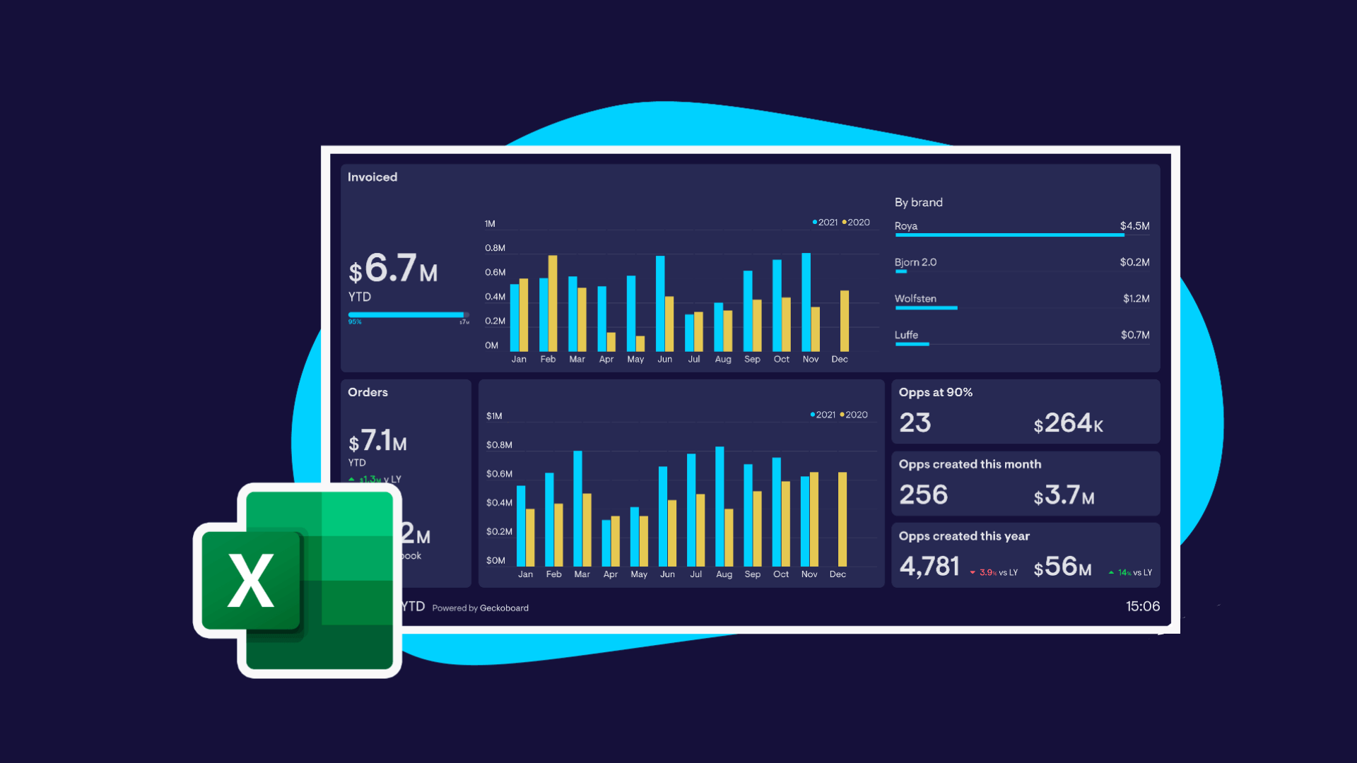This screenshot has height=763, width=1357.
Task: Select the 4,781 yearly opps count
Action: point(929,567)
